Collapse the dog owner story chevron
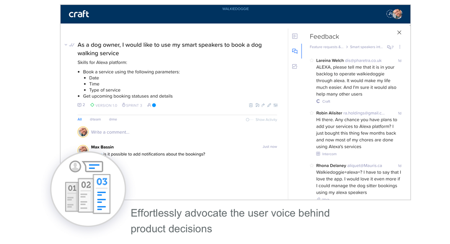Viewport: 450px width, 244px height. 66,45
